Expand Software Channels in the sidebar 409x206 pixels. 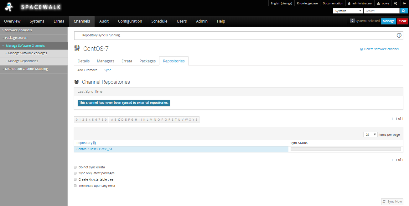[18, 30]
